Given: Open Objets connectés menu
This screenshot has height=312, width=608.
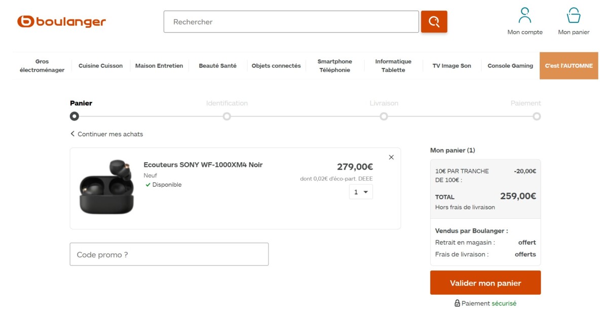Looking at the screenshot, I should pos(276,66).
